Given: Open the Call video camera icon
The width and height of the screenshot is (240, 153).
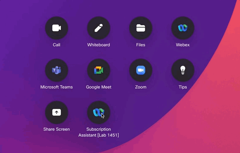Looking at the screenshot, I should click(x=57, y=28).
